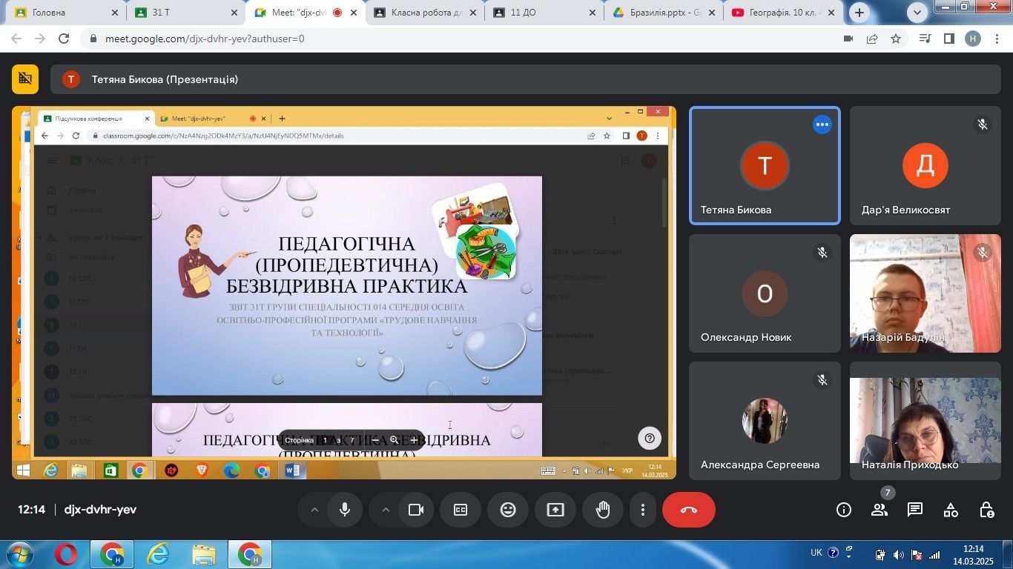Open the activities shapes icon

951,510
